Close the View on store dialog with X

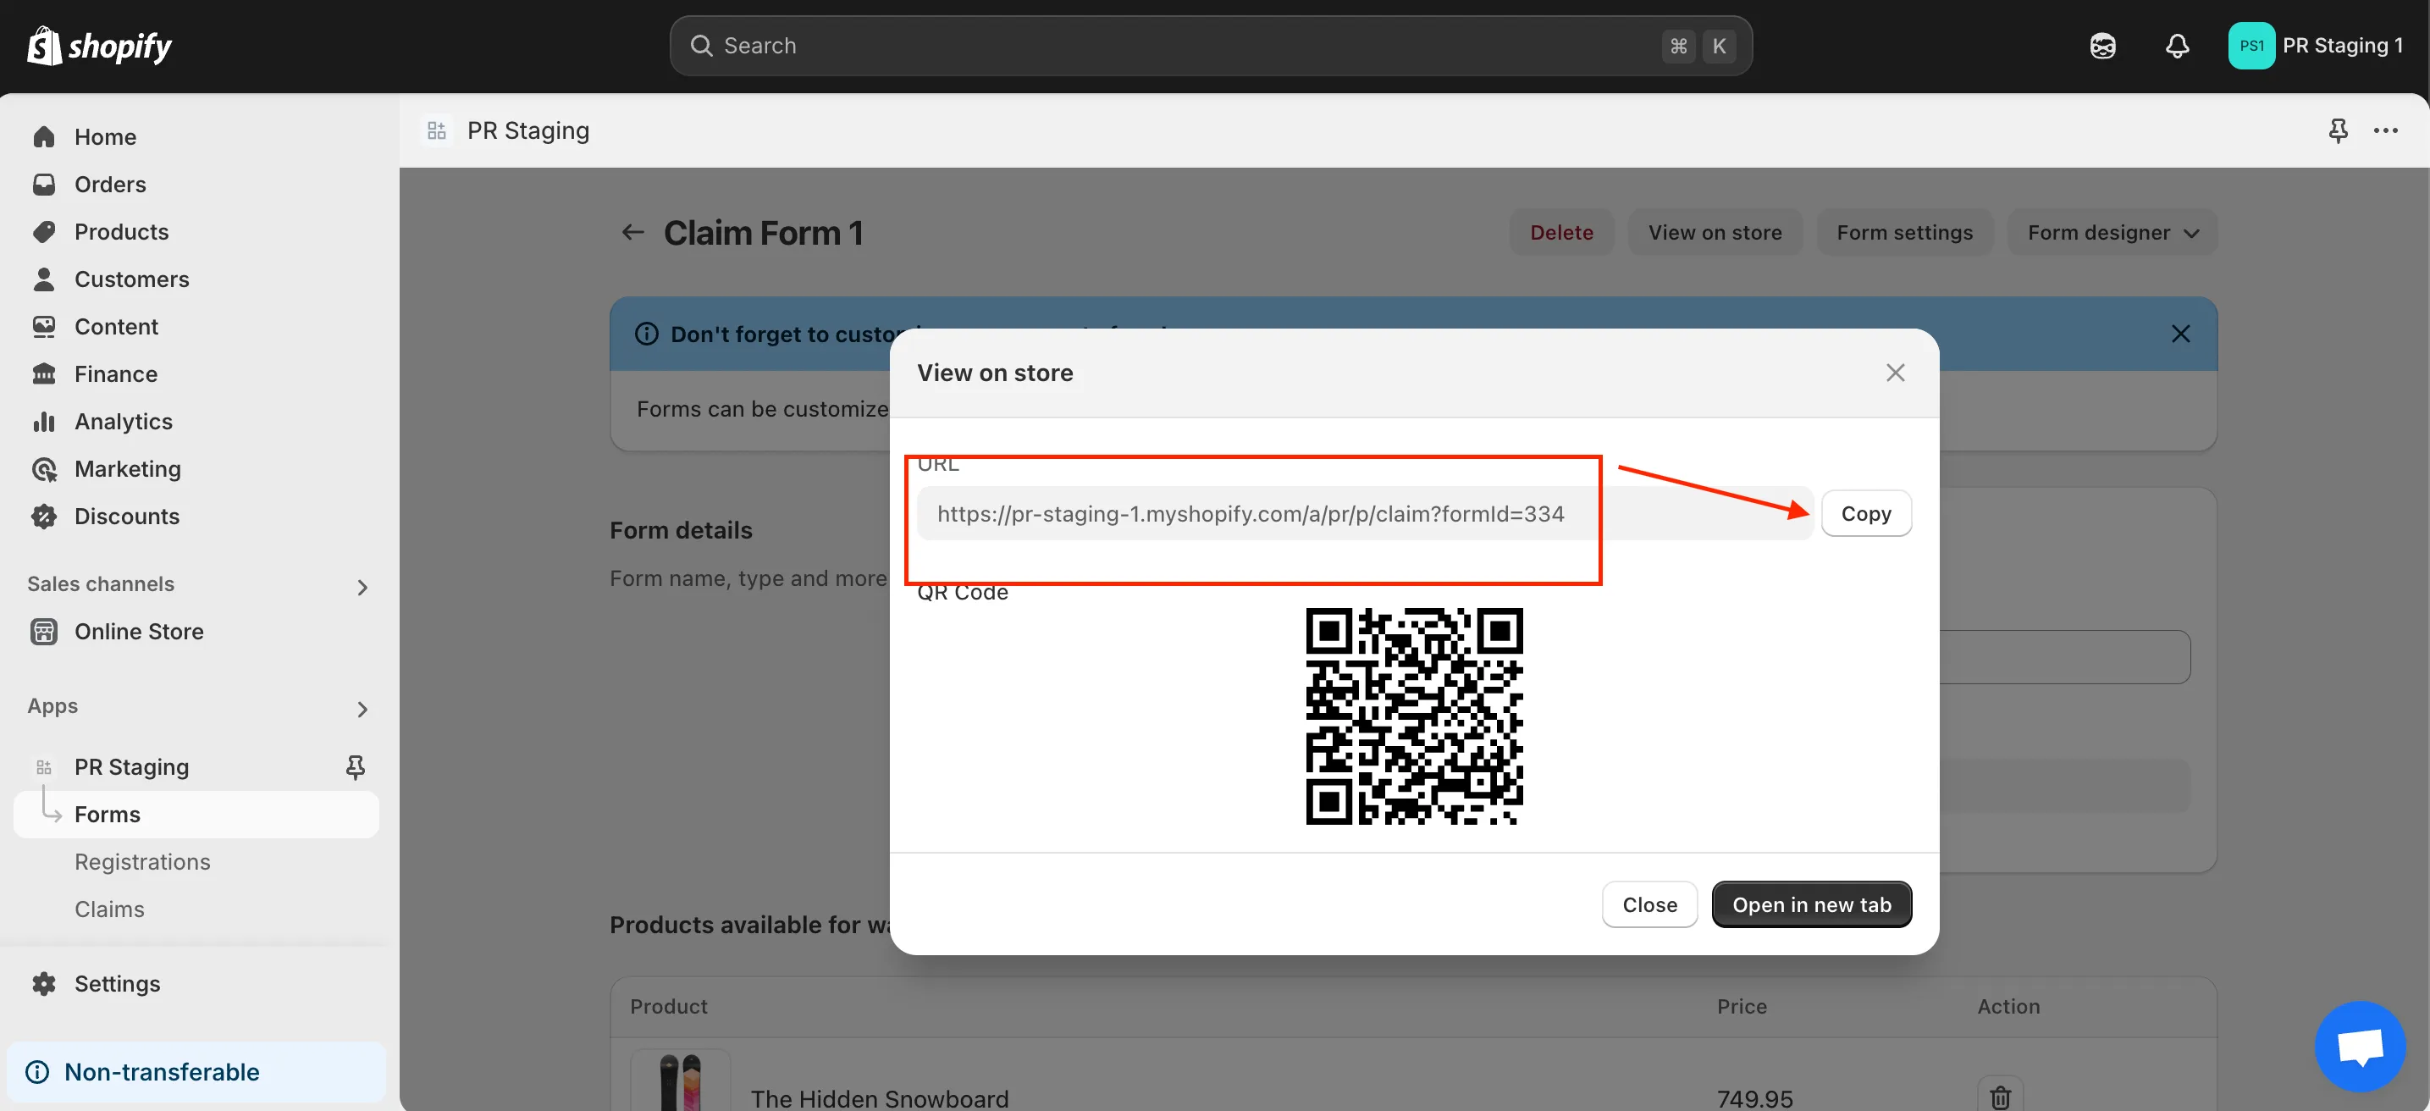[x=1895, y=373]
